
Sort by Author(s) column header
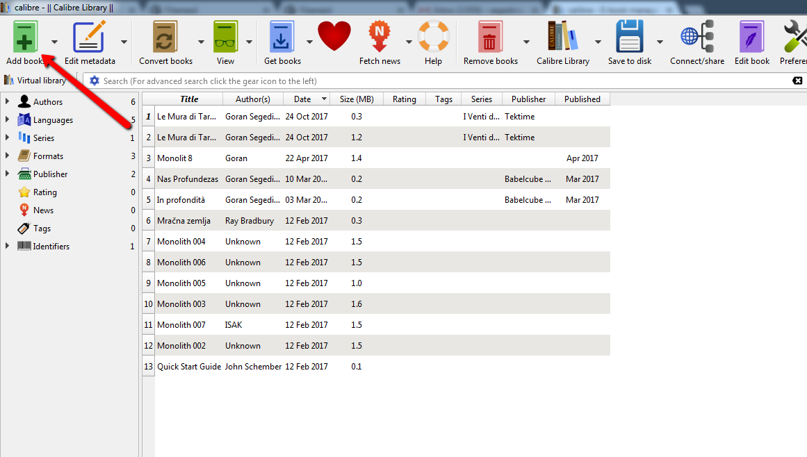[x=253, y=99]
